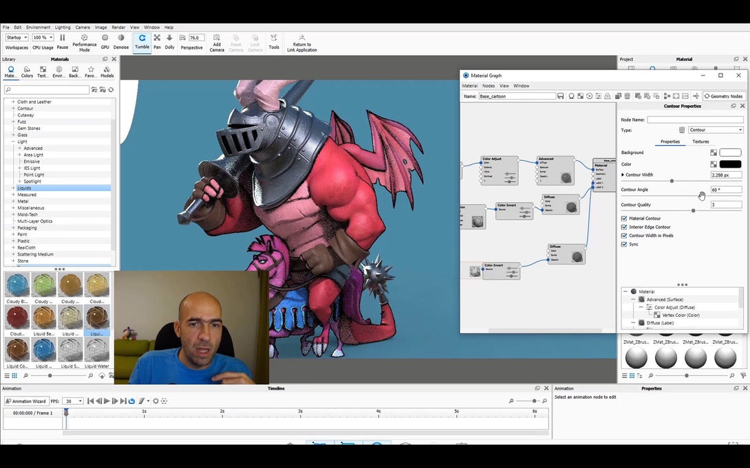The image size is (750, 468).
Task: Click the trash icon beside Type
Action: (x=682, y=130)
